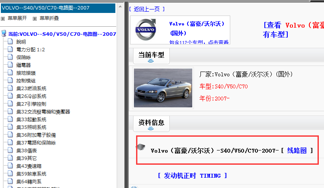Click page icon beside 繼電器
This screenshot has width=324, height=188.
click(x=10, y=65)
